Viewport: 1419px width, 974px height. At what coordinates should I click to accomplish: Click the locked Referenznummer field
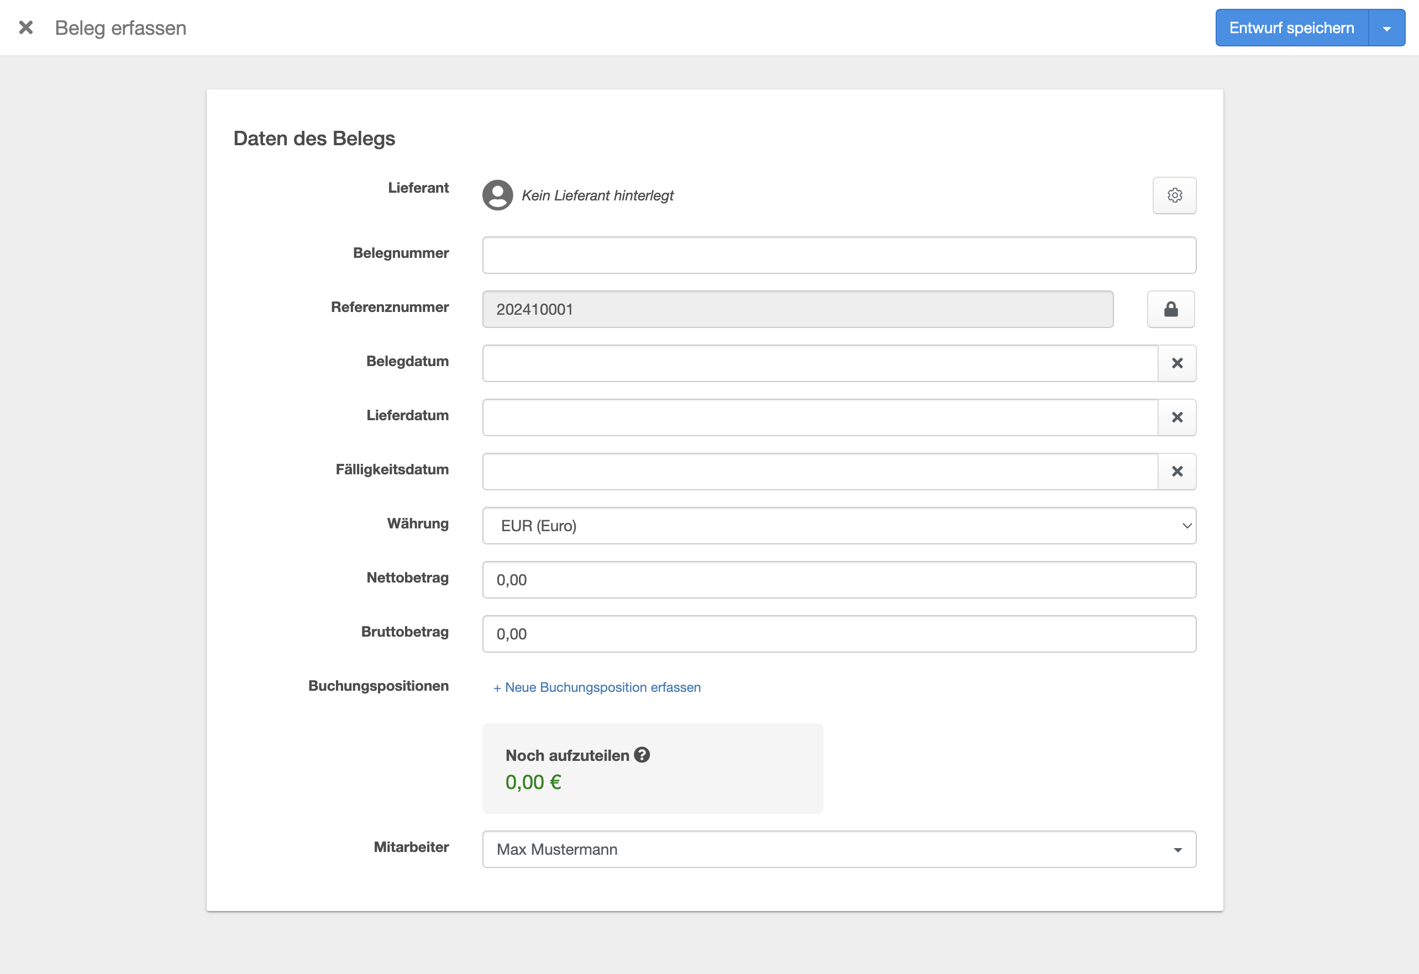797,309
